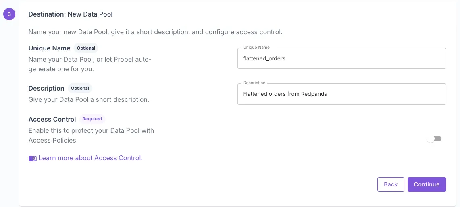Click the Required badge beside Access Control
The height and width of the screenshot is (207, 460).
[92, 119]
